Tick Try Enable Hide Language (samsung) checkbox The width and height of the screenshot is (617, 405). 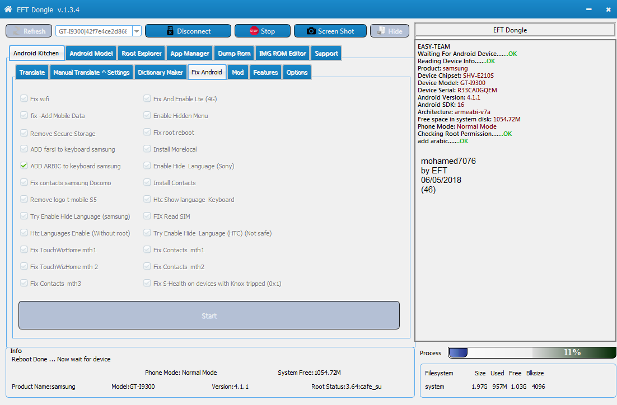[x=24, y=216]
